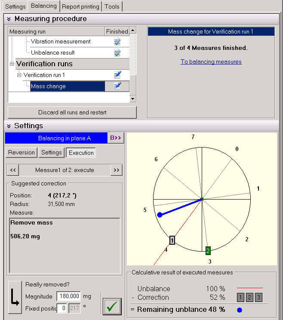The width and height of the screenshot is (283, 320).
Task: Confirm removal with green checkmark button
Action: 112,306
